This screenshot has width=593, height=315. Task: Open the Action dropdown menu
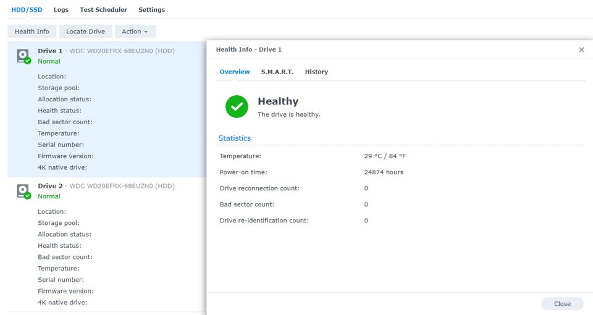coord(135,31)
